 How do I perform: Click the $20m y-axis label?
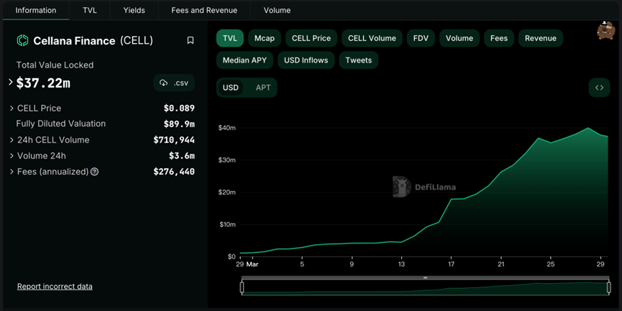[227, 192]
